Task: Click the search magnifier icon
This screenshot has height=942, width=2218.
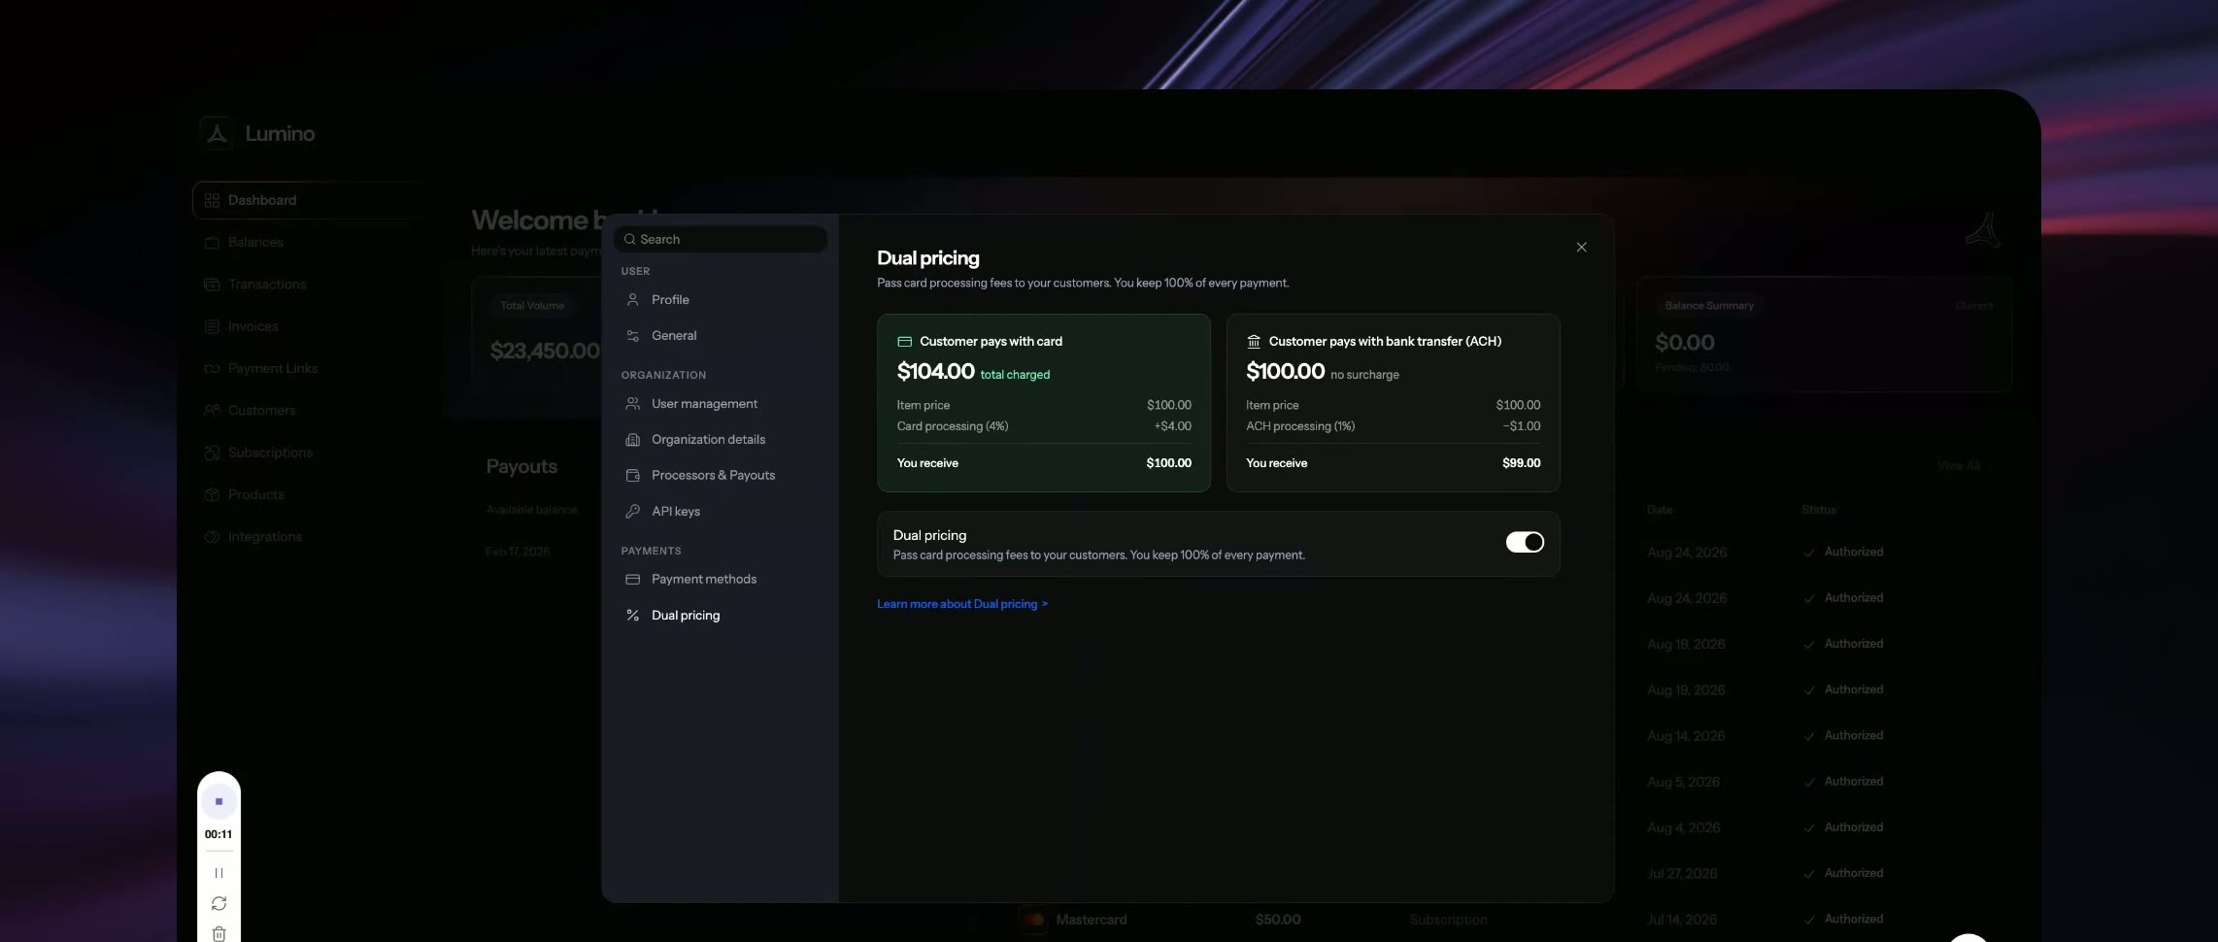Action: (629, 240)
